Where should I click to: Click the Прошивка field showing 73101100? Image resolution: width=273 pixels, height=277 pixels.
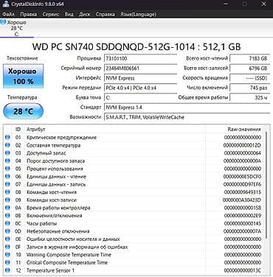point(140,58)
